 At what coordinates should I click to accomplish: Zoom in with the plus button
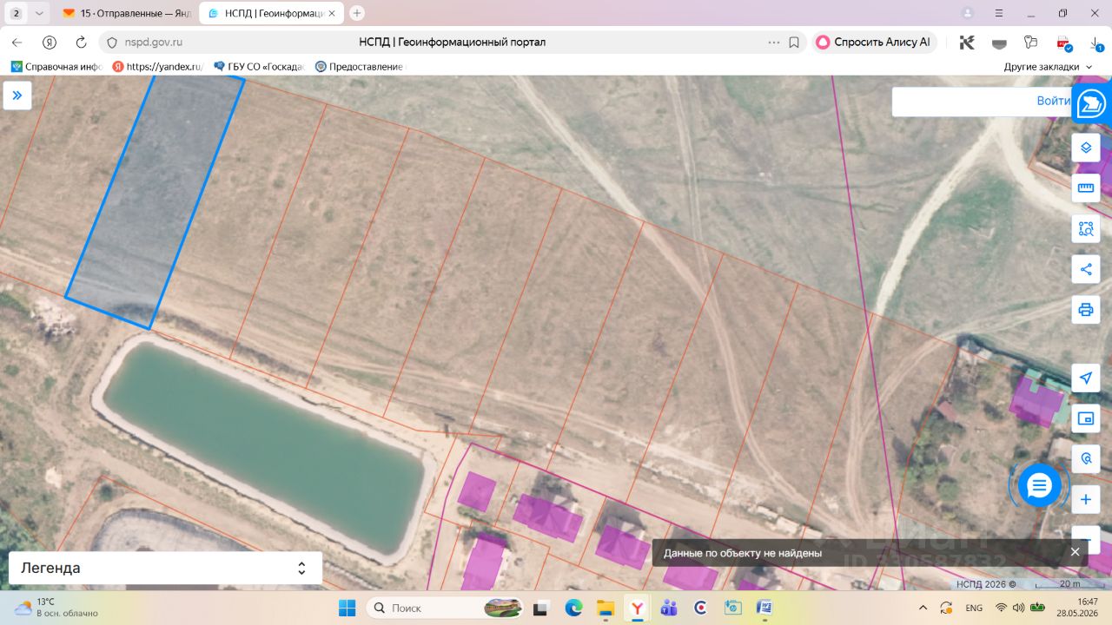(1086, 500)
